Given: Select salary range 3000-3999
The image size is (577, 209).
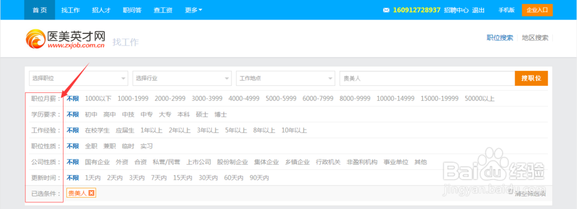Looking at the screenshot, I should point(207,98).
